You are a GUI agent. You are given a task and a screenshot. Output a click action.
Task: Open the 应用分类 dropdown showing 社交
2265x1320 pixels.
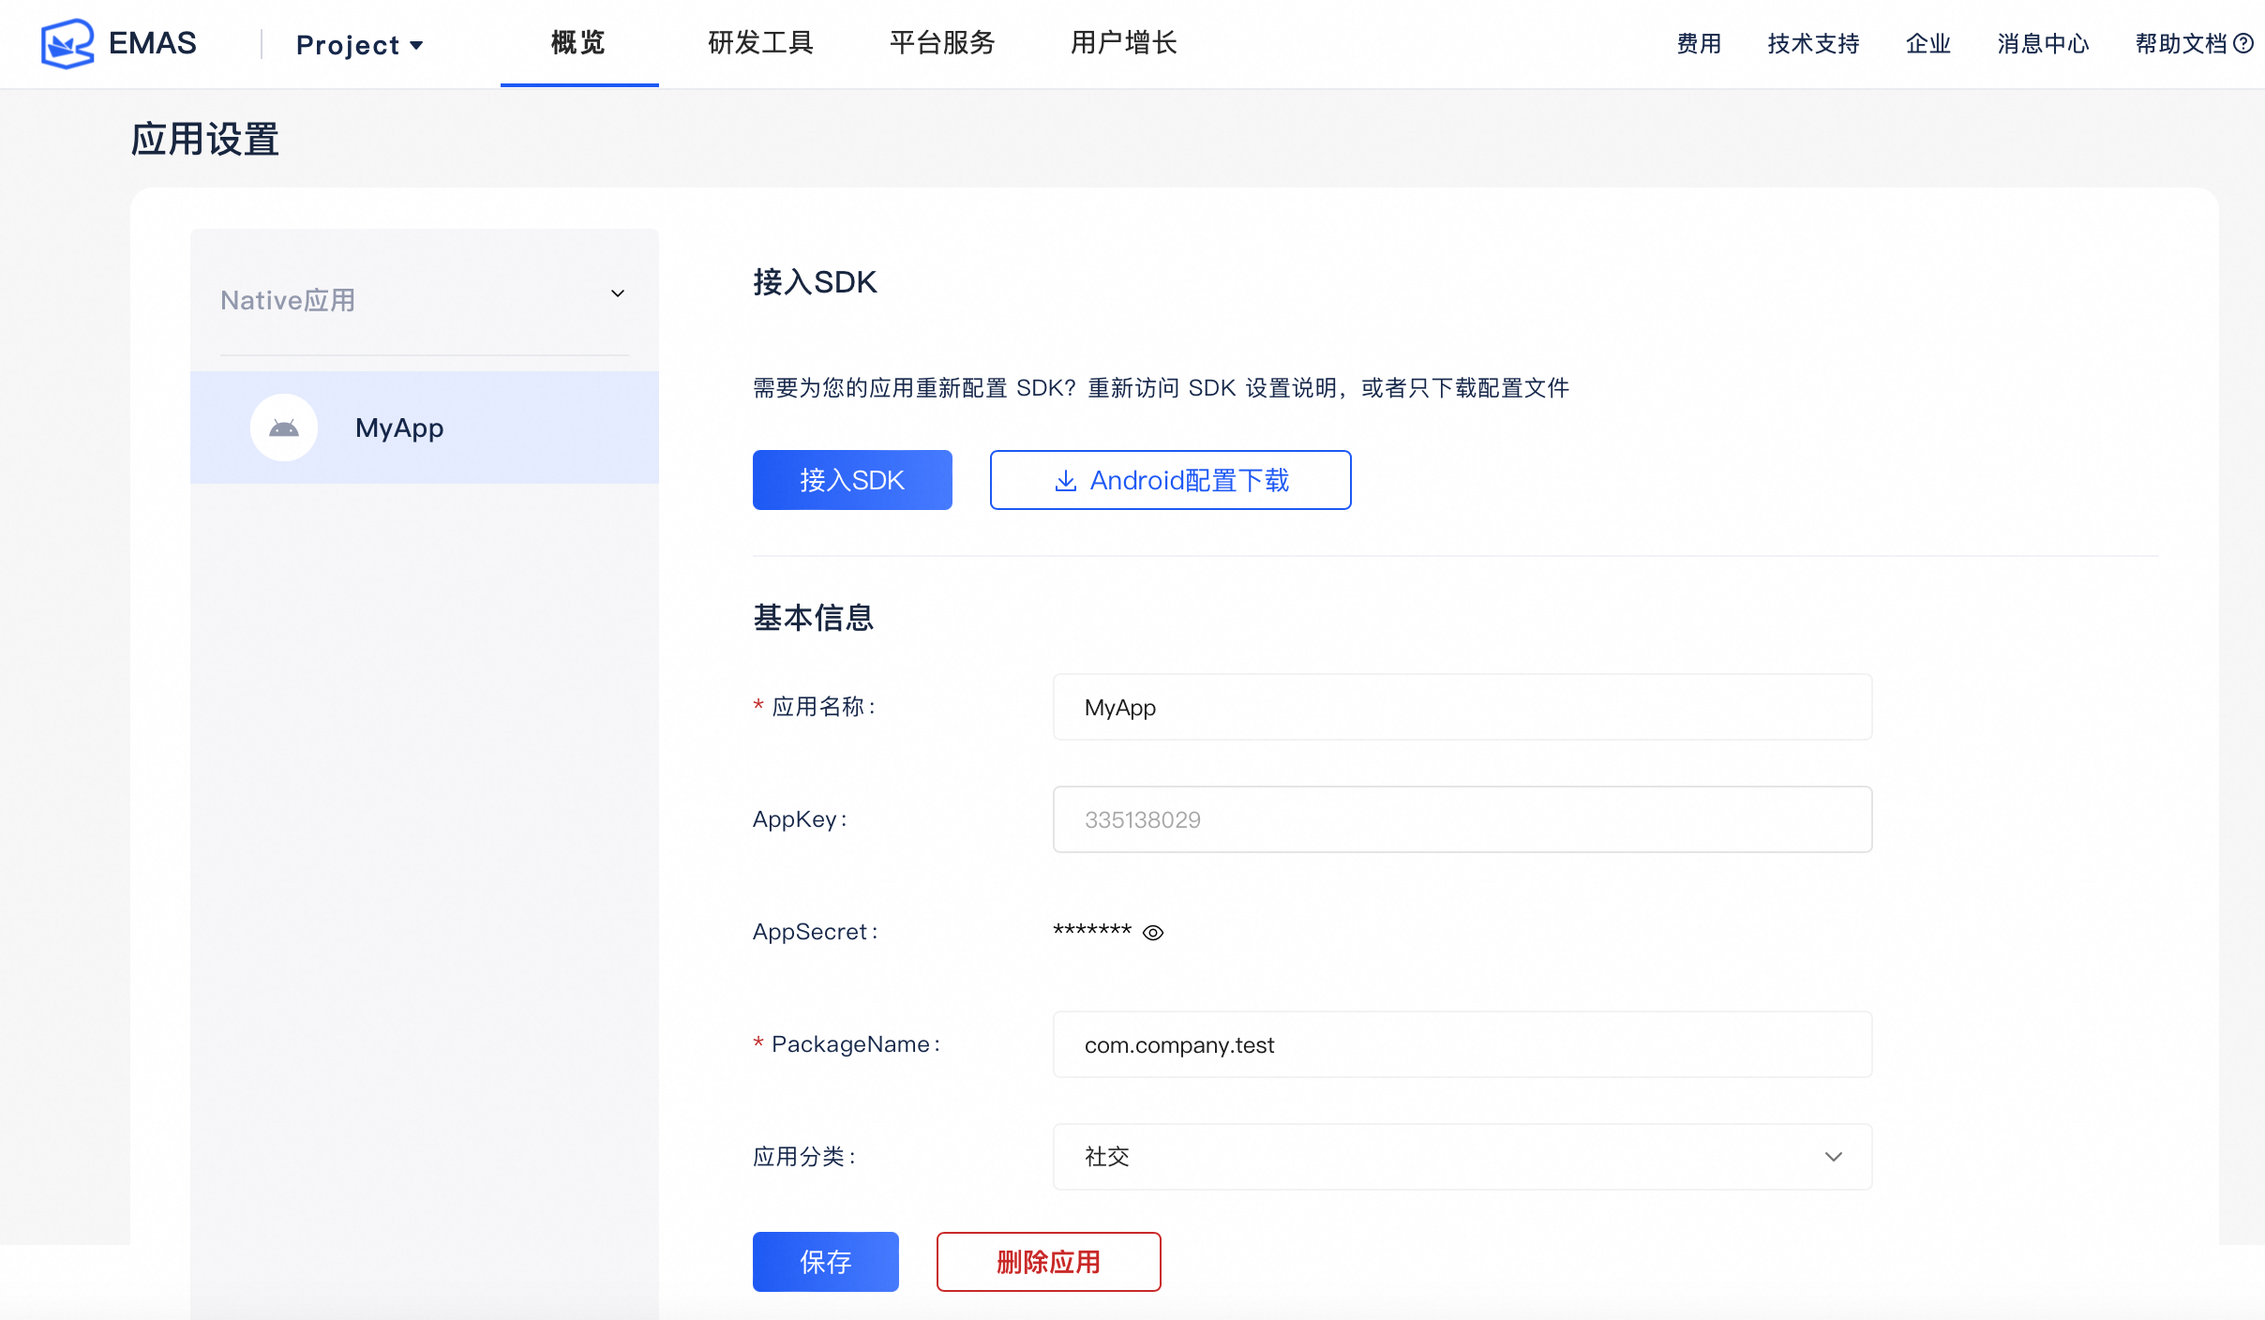pyautogui.click(x=1462, y=1157)
